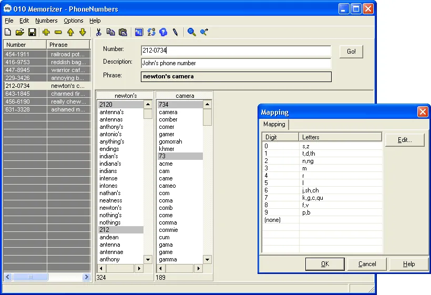This screenshot has height=295, width=431.
Task: Open the Numbers menu
Action: pyautogui.click(x=46, y=21)
